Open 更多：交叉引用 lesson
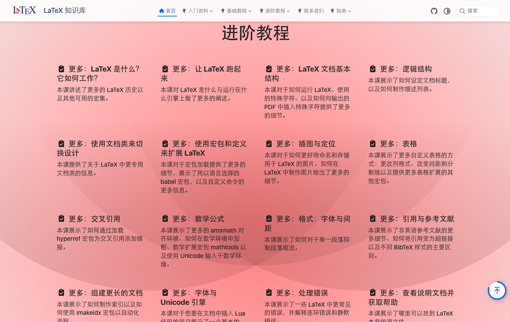Image resolution: width=510 pixels, height=322 pixels. pyautogui.click(x=89, y=219)
